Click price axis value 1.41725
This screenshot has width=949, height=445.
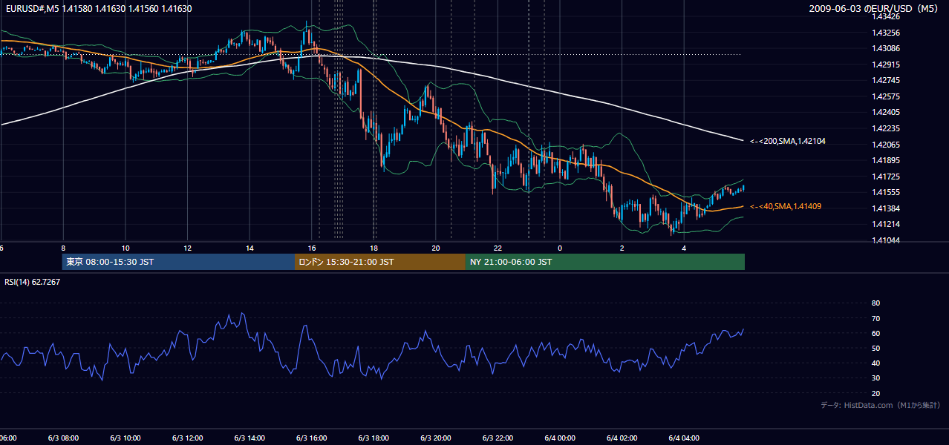pos(885,177)
